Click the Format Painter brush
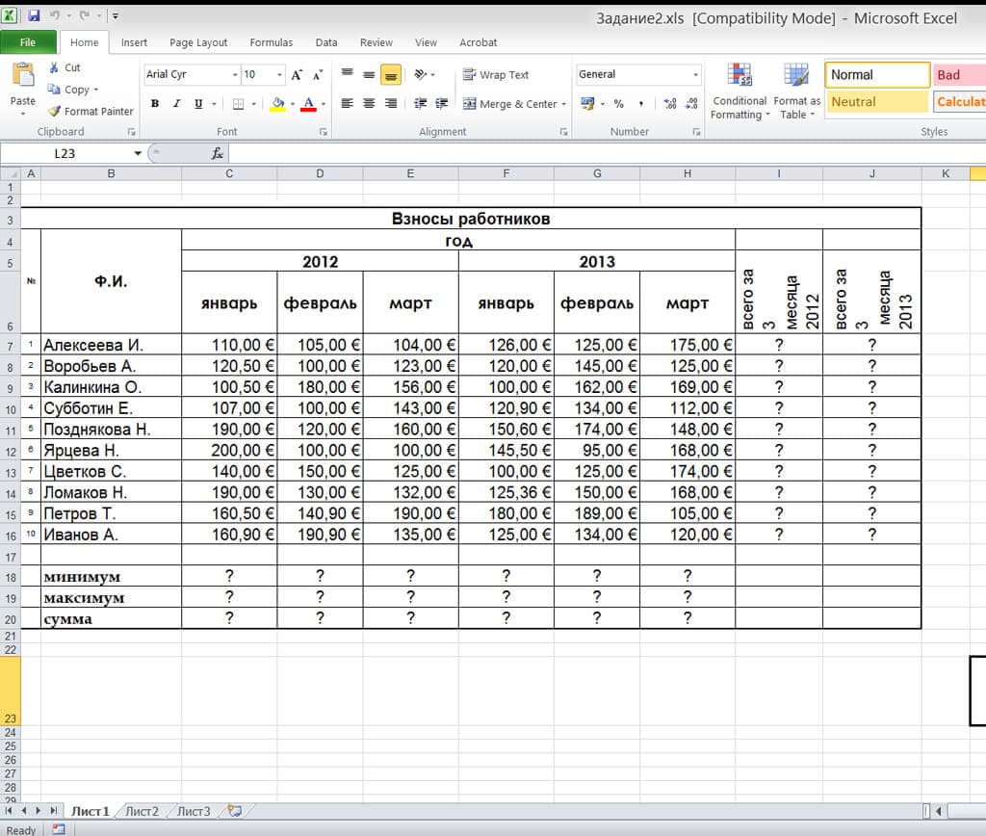 (x=55, y=112)
